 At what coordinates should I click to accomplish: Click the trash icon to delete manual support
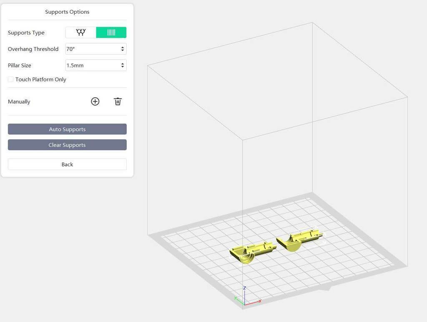point(118,102)
